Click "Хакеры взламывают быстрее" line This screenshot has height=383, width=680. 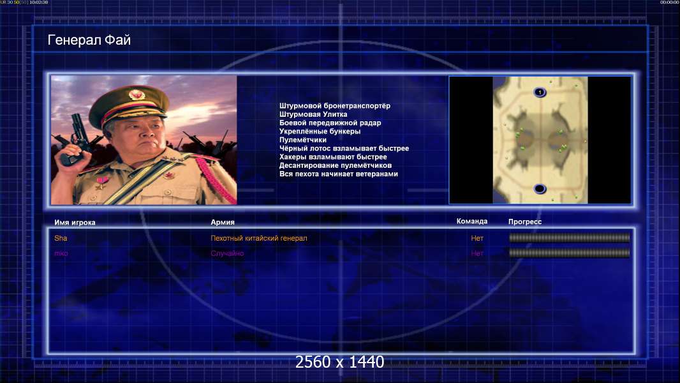[333, 157]
